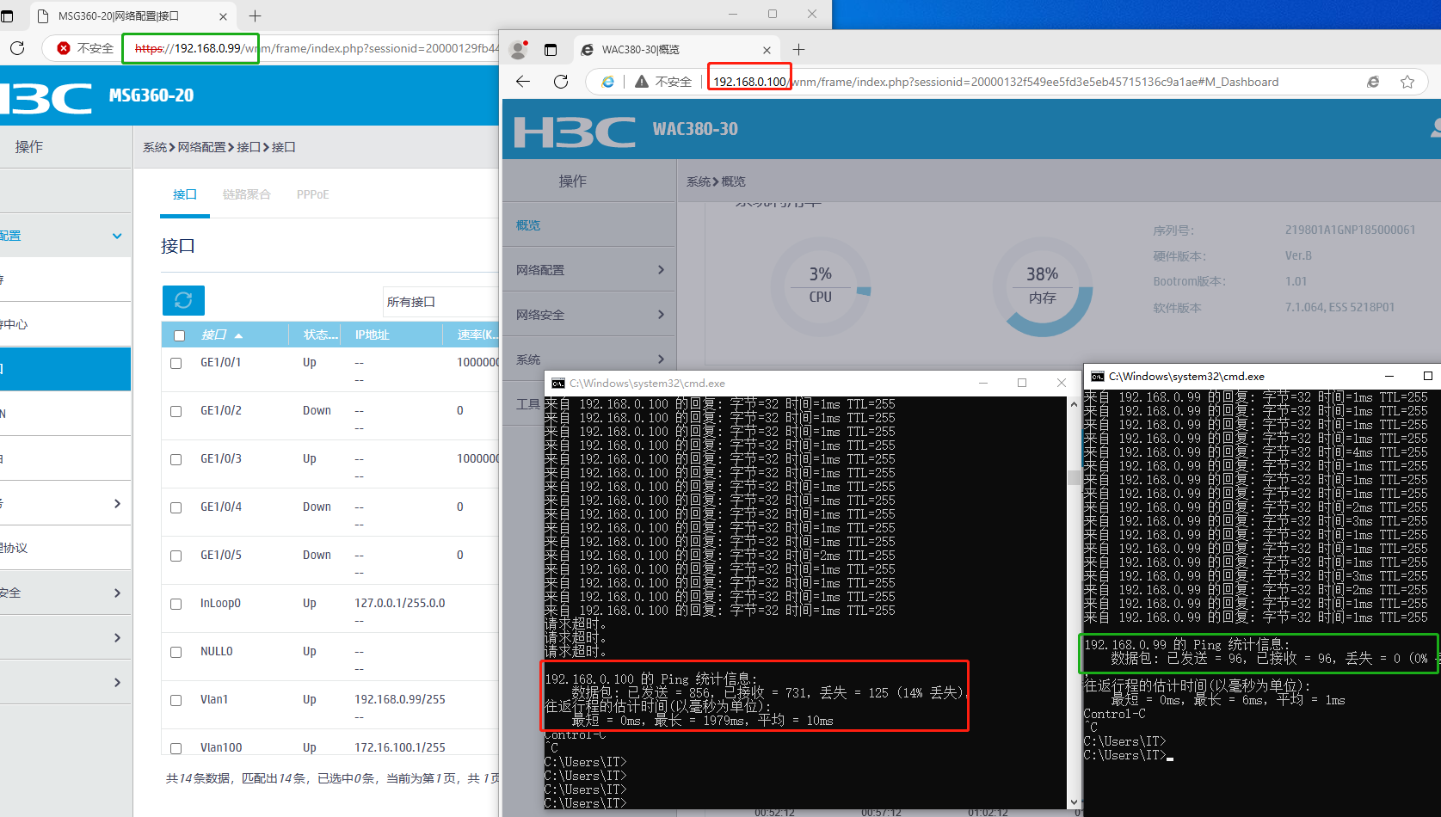1441x817 pixels.
Task: Click the WAC380-30 address bar URL
Action: coord(995,82)
